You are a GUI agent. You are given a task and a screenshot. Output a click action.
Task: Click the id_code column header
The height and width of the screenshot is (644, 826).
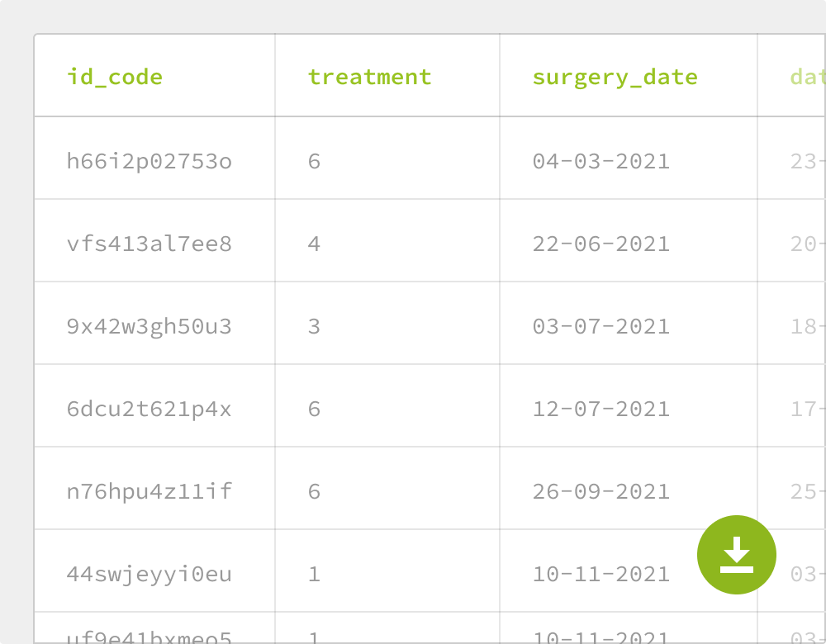[x=114, y=77]
